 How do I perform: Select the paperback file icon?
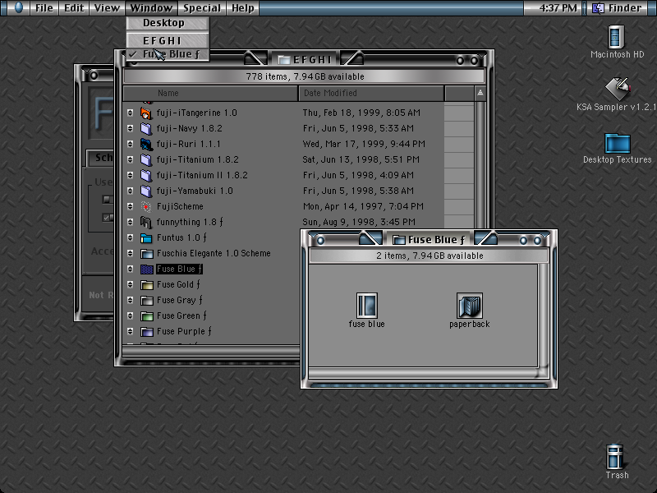(x=469, y=306)
